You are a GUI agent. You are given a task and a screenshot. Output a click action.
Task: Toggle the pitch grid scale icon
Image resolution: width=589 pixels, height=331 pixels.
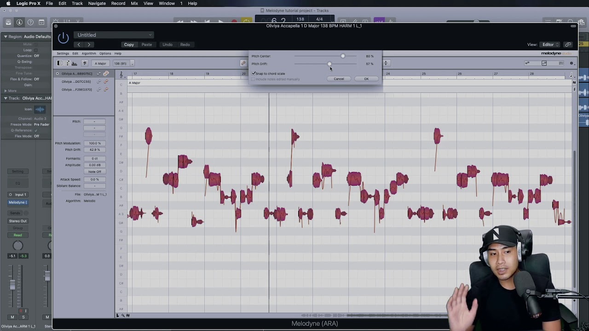point(85,63)
